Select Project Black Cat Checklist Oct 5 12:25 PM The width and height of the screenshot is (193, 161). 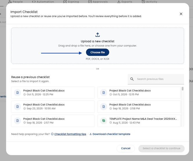pyautogui.click(x=53, y=93)
